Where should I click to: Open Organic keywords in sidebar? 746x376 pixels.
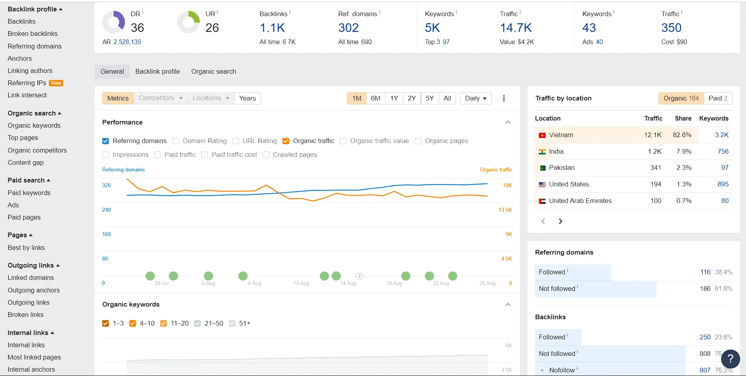[34, 126]
